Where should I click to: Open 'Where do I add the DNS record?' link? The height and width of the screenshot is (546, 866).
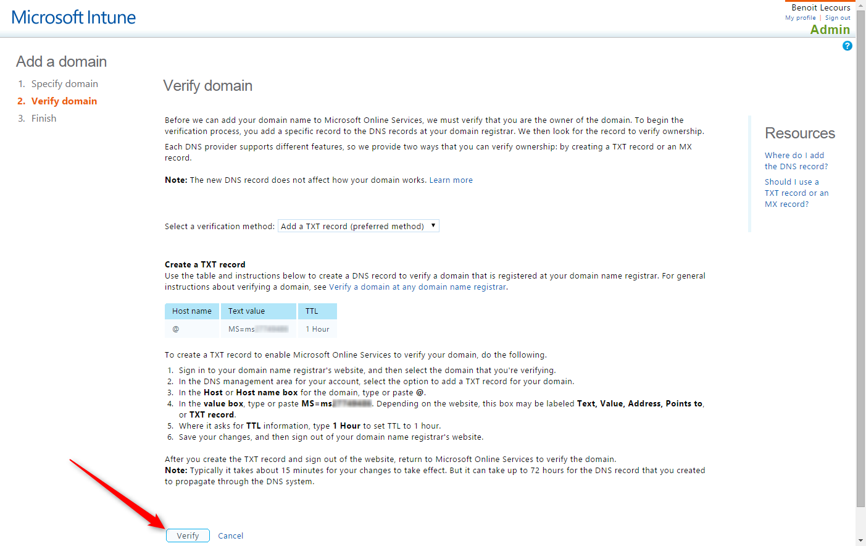pos(796,161)
